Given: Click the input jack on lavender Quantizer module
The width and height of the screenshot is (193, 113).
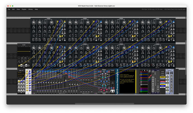Looking at the screenshot, I should [168, 73].
